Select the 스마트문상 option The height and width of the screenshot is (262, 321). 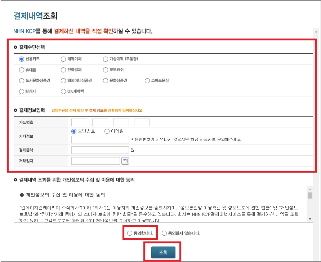click(x=147, y=80)
